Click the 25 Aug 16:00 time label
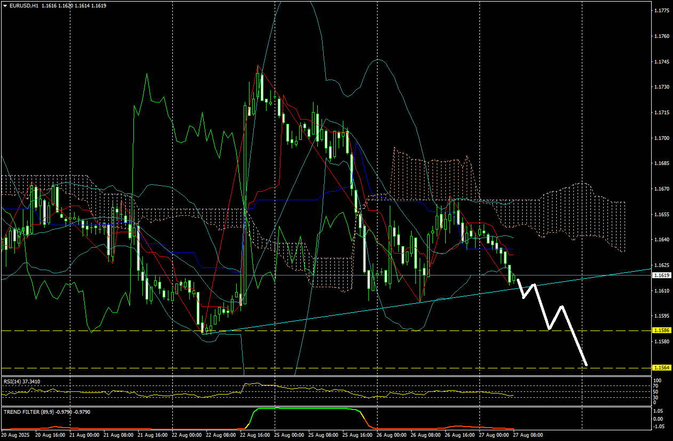The height and width of the screenshot is (441, 673). (x=357, y=435)
